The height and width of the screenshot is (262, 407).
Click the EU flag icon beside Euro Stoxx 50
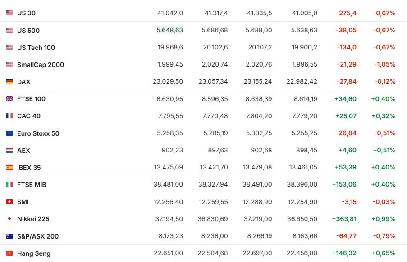[x=9, y=133]
